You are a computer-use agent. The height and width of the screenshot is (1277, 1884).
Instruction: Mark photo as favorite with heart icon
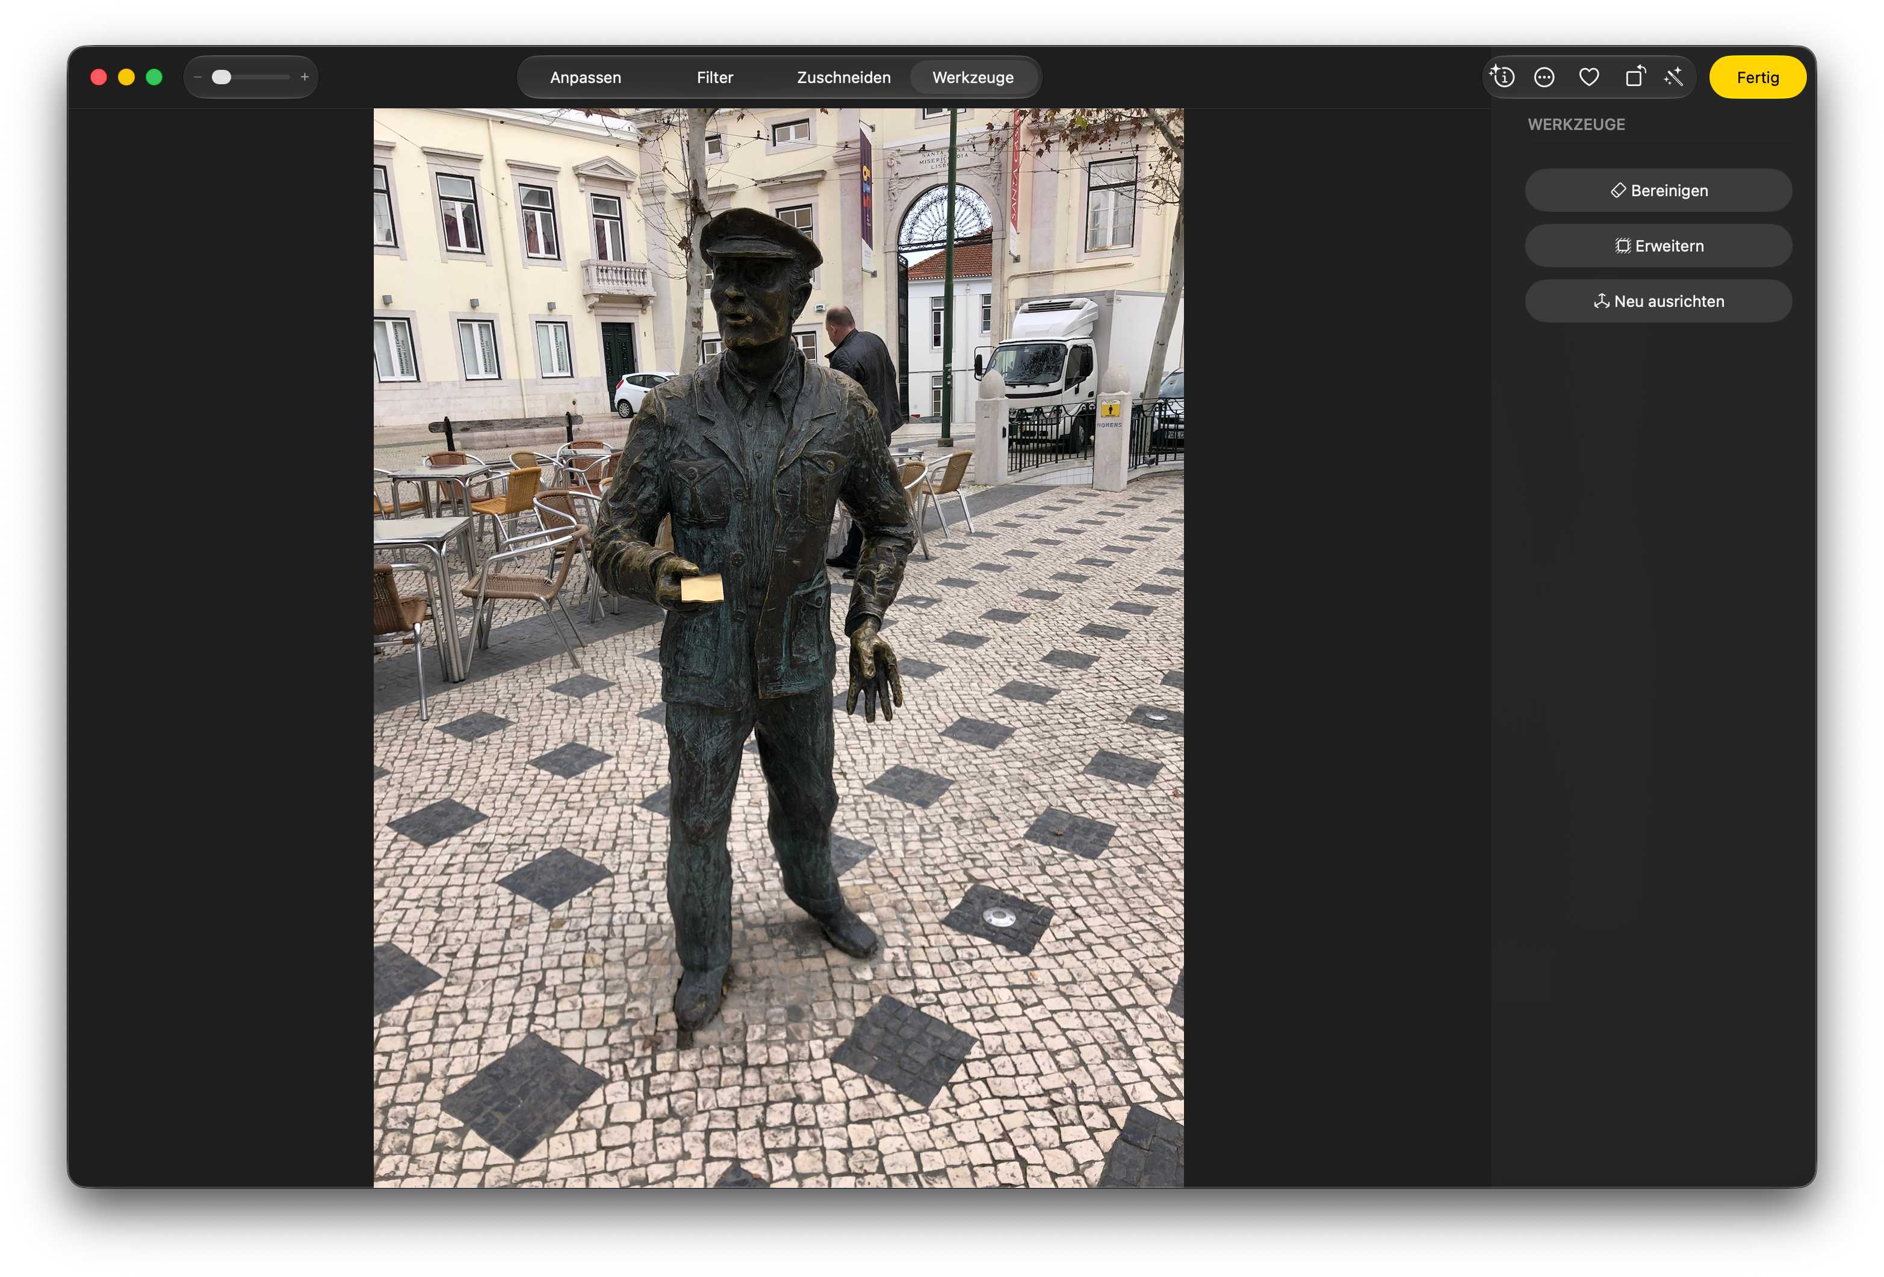(1589, 77)
